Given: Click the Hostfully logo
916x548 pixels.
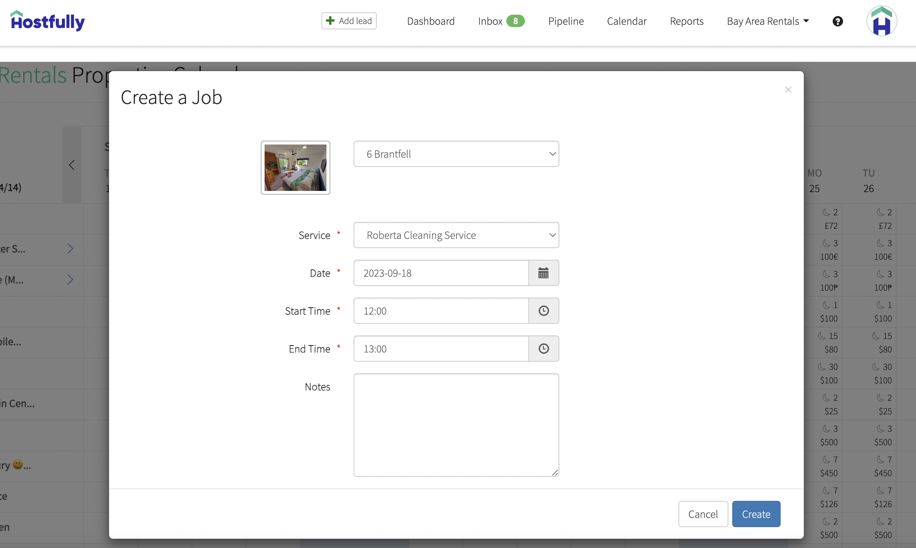Looking at the screenshot, I should [x=47, y=21].
